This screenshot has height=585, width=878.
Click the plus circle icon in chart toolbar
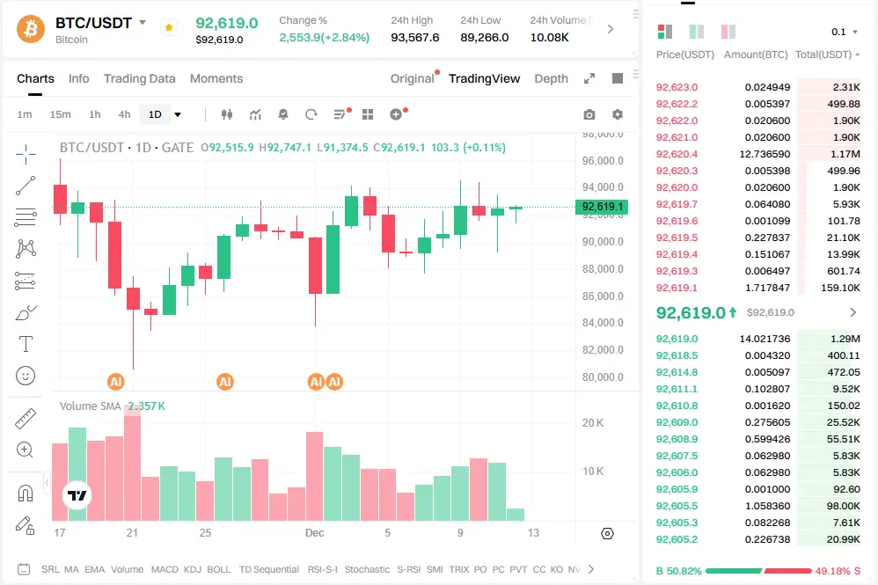pyautogui.click(x=396, y=114)
